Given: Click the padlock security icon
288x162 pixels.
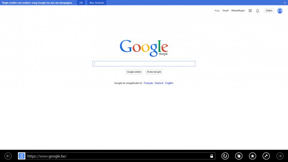Looking at the screenshot, I should [x=212, y=156].
